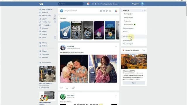Image resolution: width=187 pixels, height=105 pixels.
Task: Open the current track title in header
Action: 109,4
